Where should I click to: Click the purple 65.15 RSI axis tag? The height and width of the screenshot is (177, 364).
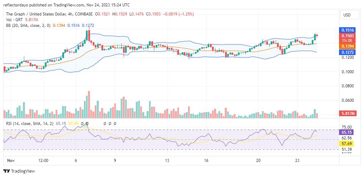(x=347, y=132)
